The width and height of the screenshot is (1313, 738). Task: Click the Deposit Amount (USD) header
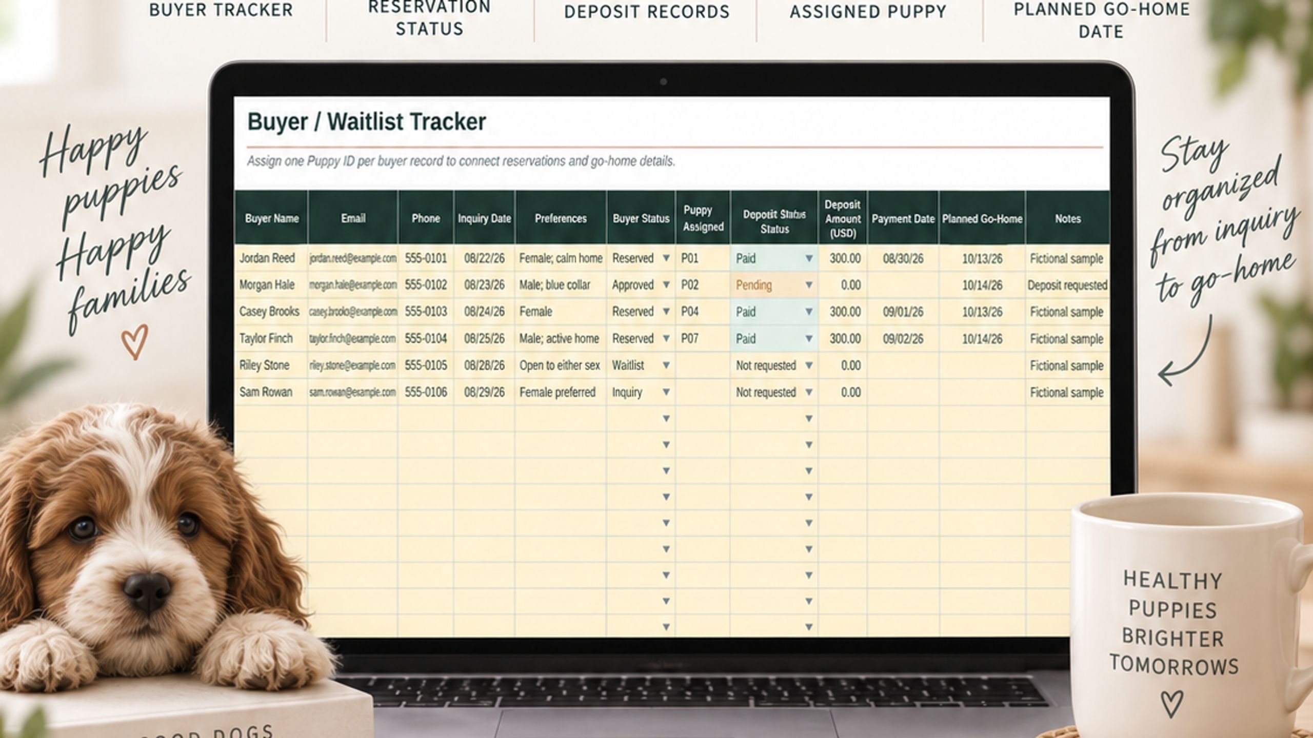843,218
